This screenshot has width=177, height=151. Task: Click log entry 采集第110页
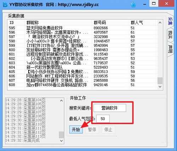25,124
